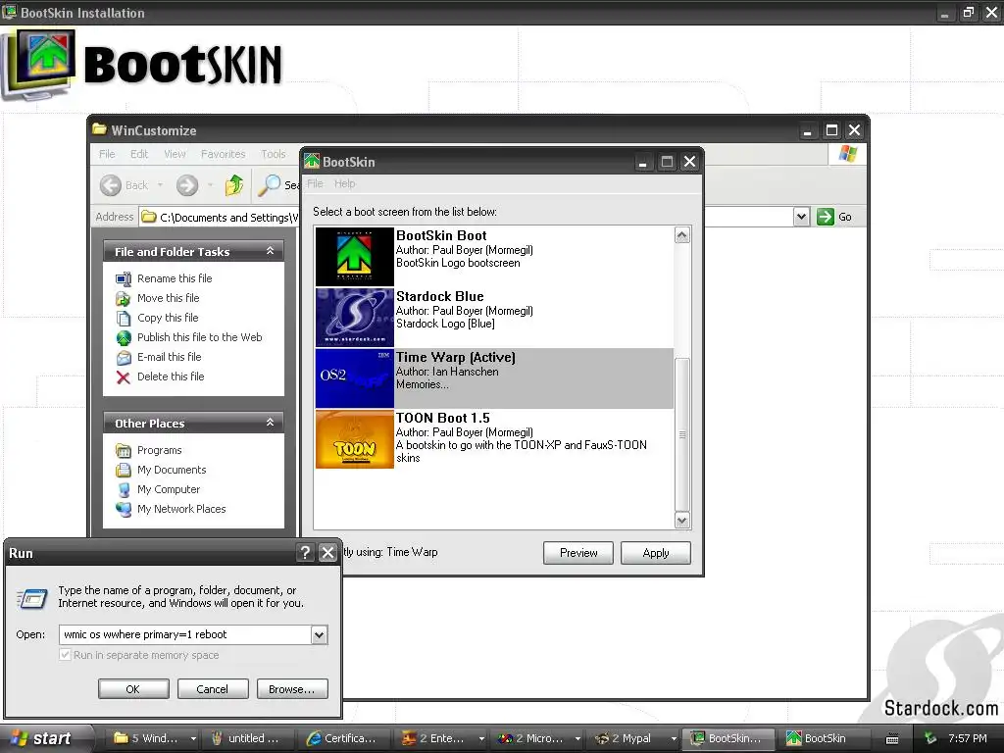Click the Go button next to address
This screenshot has height=753, width=1004.
[834, 217]
